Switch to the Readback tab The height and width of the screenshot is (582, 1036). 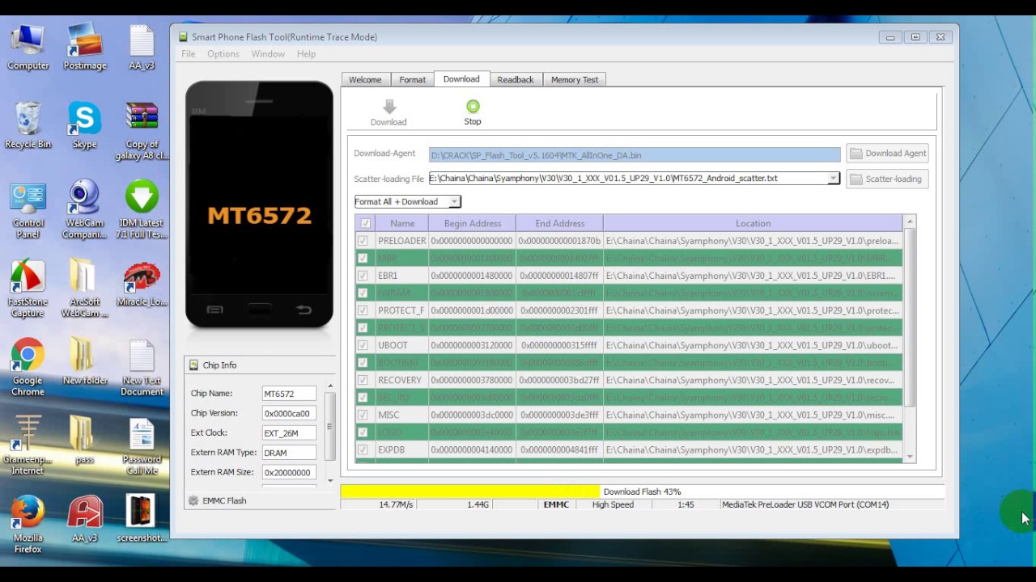click(516, 80)
